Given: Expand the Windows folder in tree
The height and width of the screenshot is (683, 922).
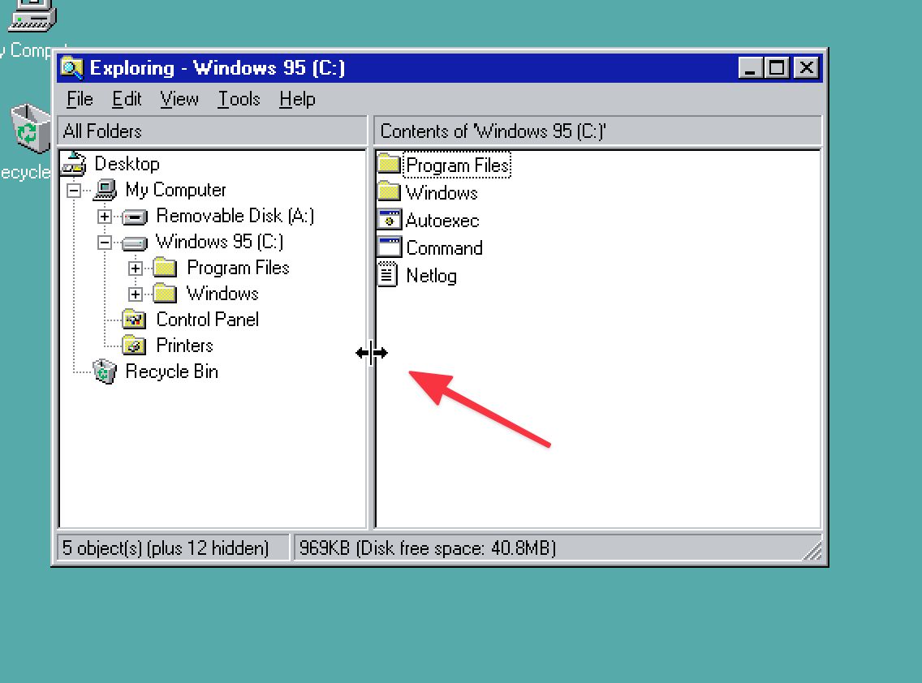Looking at the screenshot, I should [136, 294].
